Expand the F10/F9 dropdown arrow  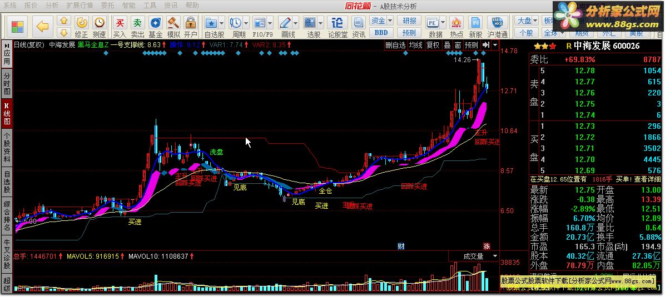(x=270, y=22)
